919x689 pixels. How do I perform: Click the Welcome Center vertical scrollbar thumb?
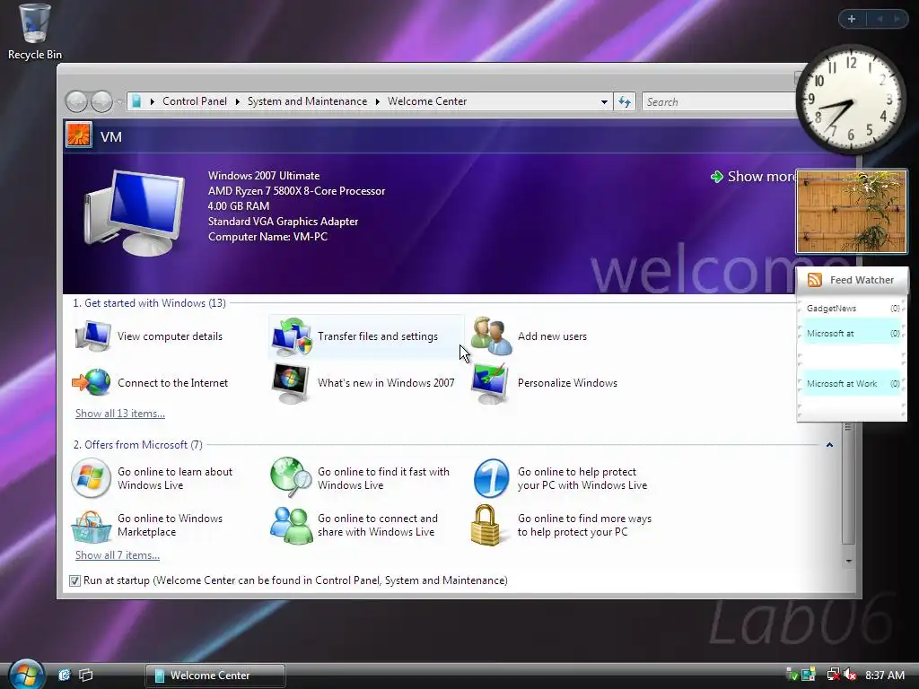click(848, 482)
